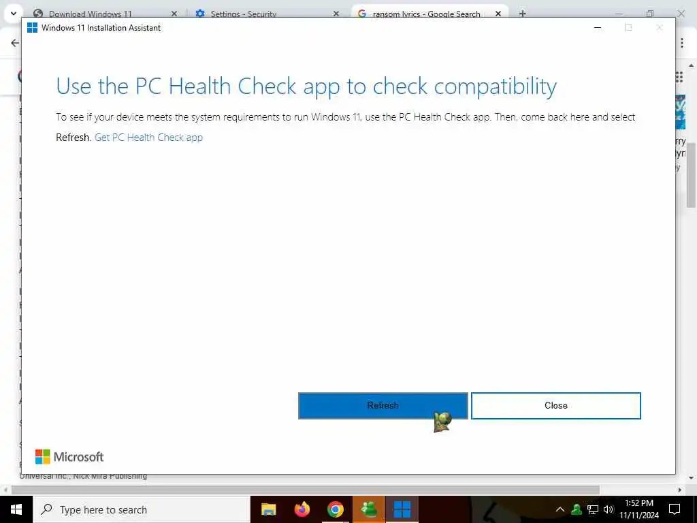Restore down the Chrome browser window
Viewport: 697px width, 523px height.
[650, 14]
